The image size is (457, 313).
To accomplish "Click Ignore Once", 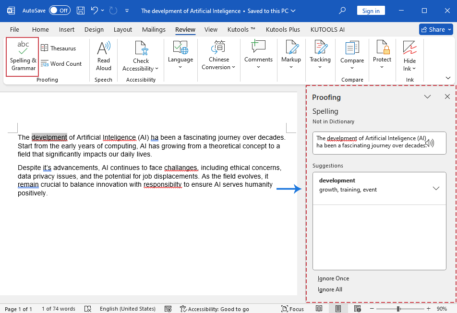I will coord(334,278).
